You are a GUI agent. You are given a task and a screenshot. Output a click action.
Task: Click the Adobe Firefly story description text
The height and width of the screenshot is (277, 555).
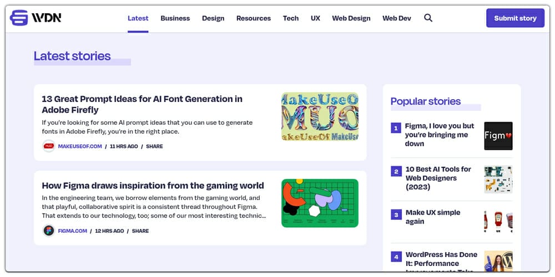pyautogui.click(x=147, y=127)
